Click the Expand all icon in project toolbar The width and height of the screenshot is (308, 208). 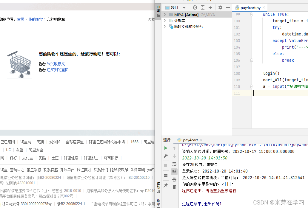click(x=203, y=8)
